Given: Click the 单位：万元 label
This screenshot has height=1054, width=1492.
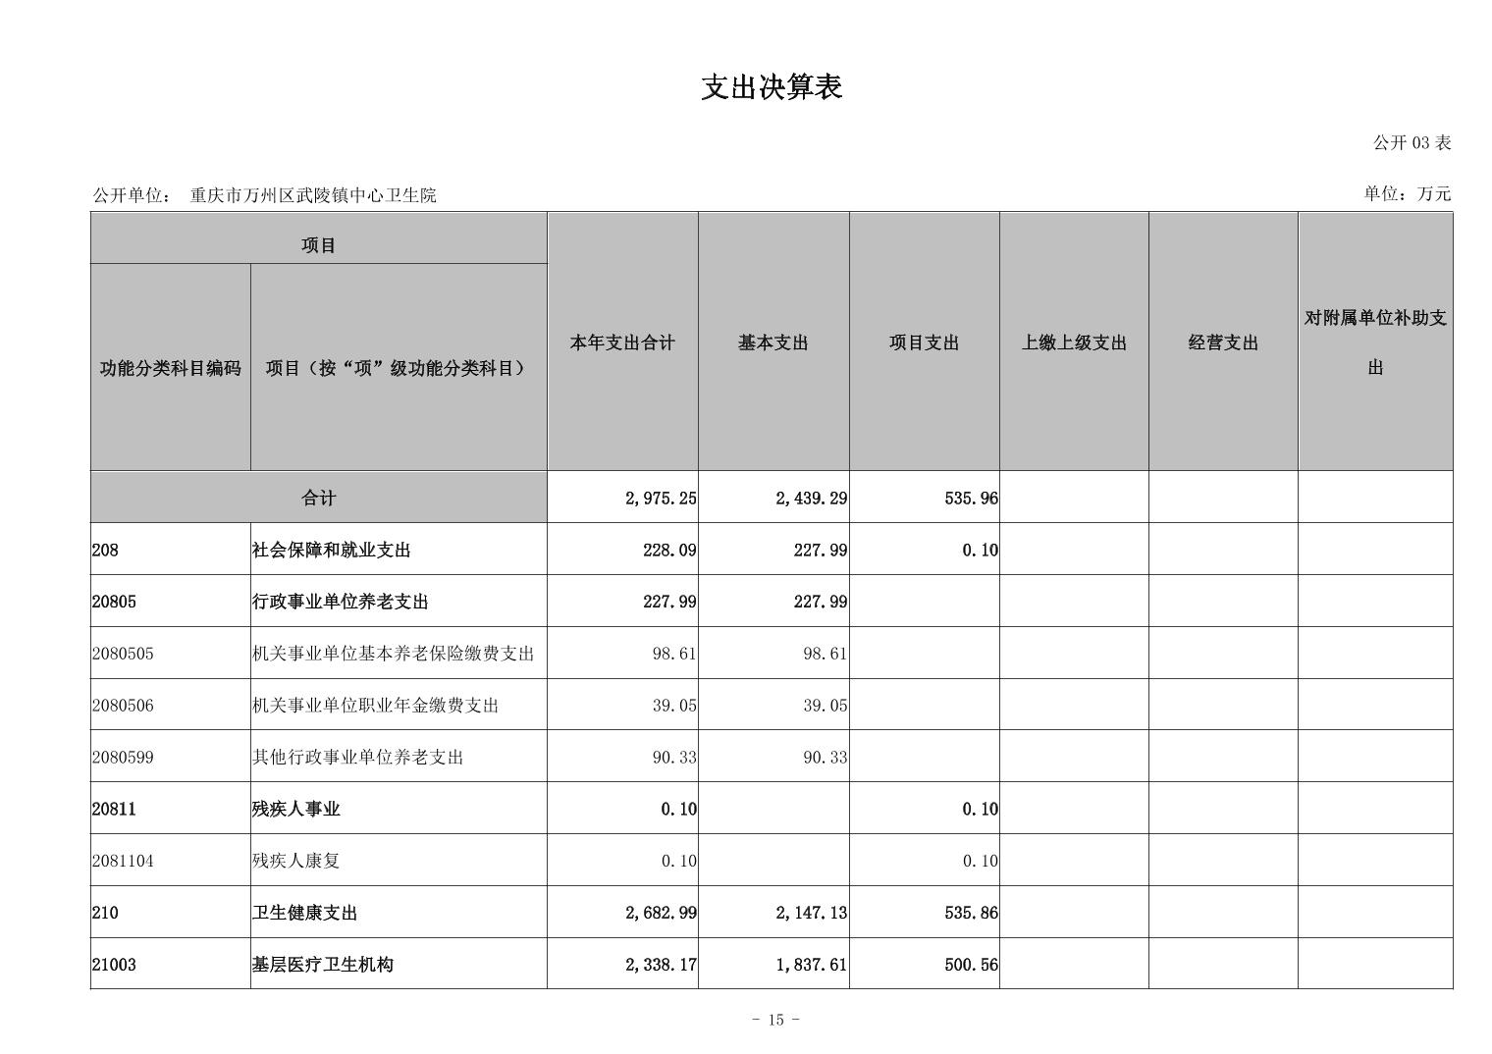Looking at the screenshot, I should 1406,193.
